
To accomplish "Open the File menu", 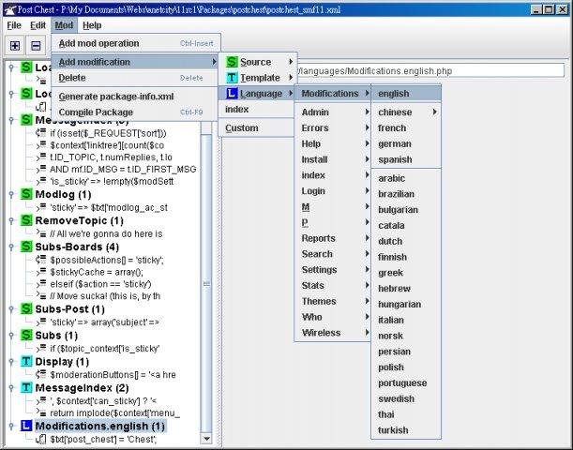I will [x=14, y=25].
